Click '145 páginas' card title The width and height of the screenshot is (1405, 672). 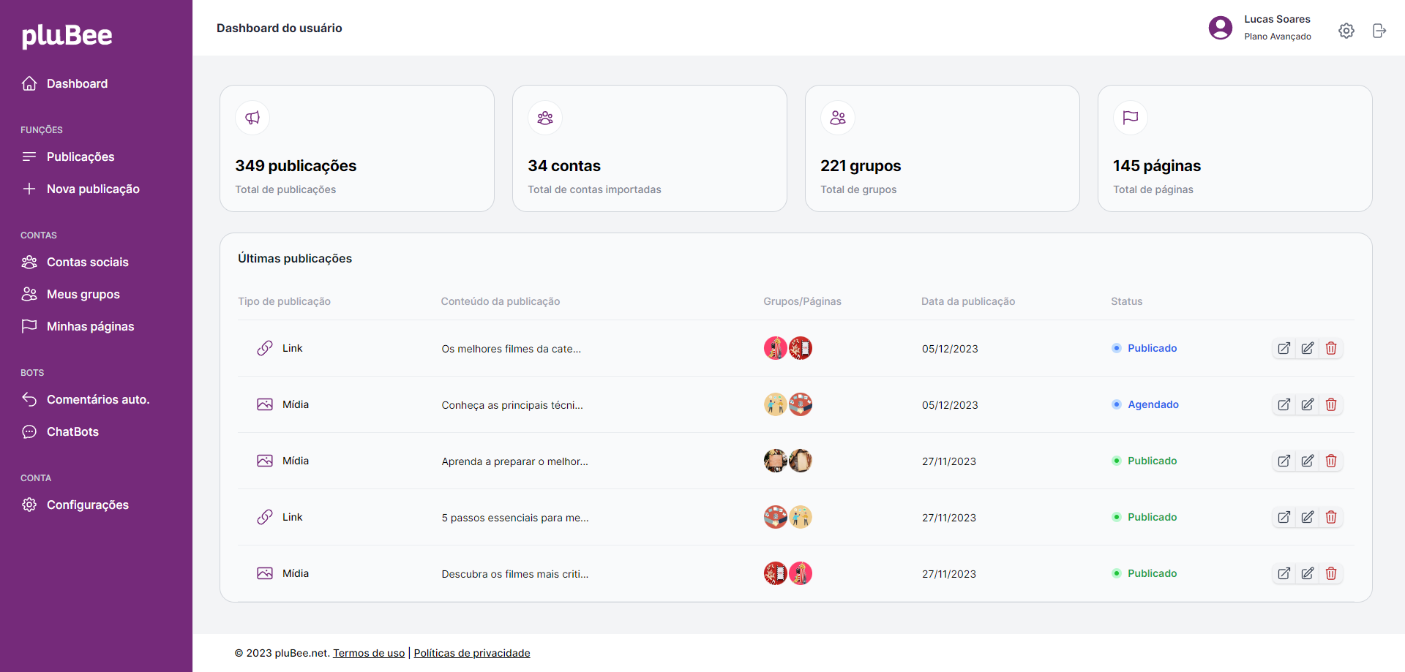tap(1157, 166)
